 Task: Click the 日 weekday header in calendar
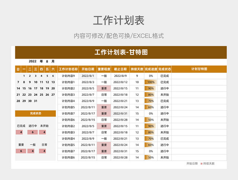18,69
